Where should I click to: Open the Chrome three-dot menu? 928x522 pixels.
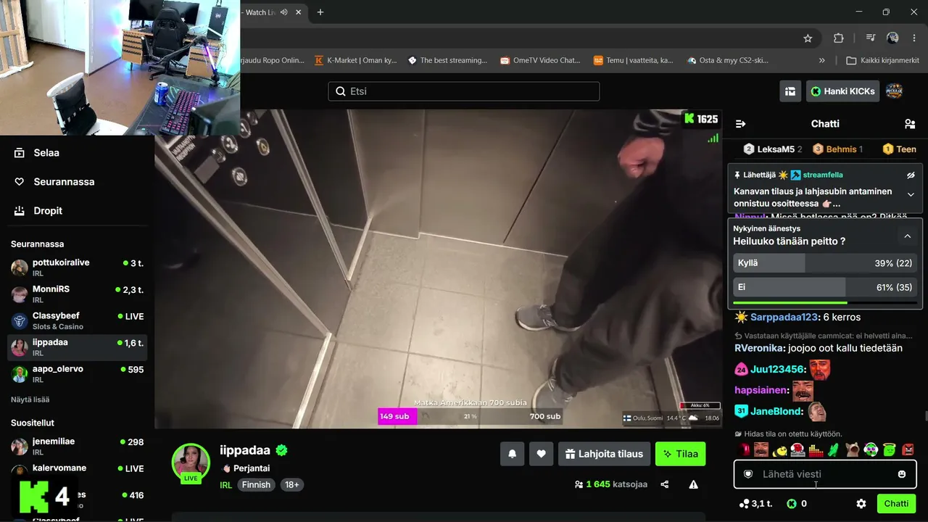point(914,38)
